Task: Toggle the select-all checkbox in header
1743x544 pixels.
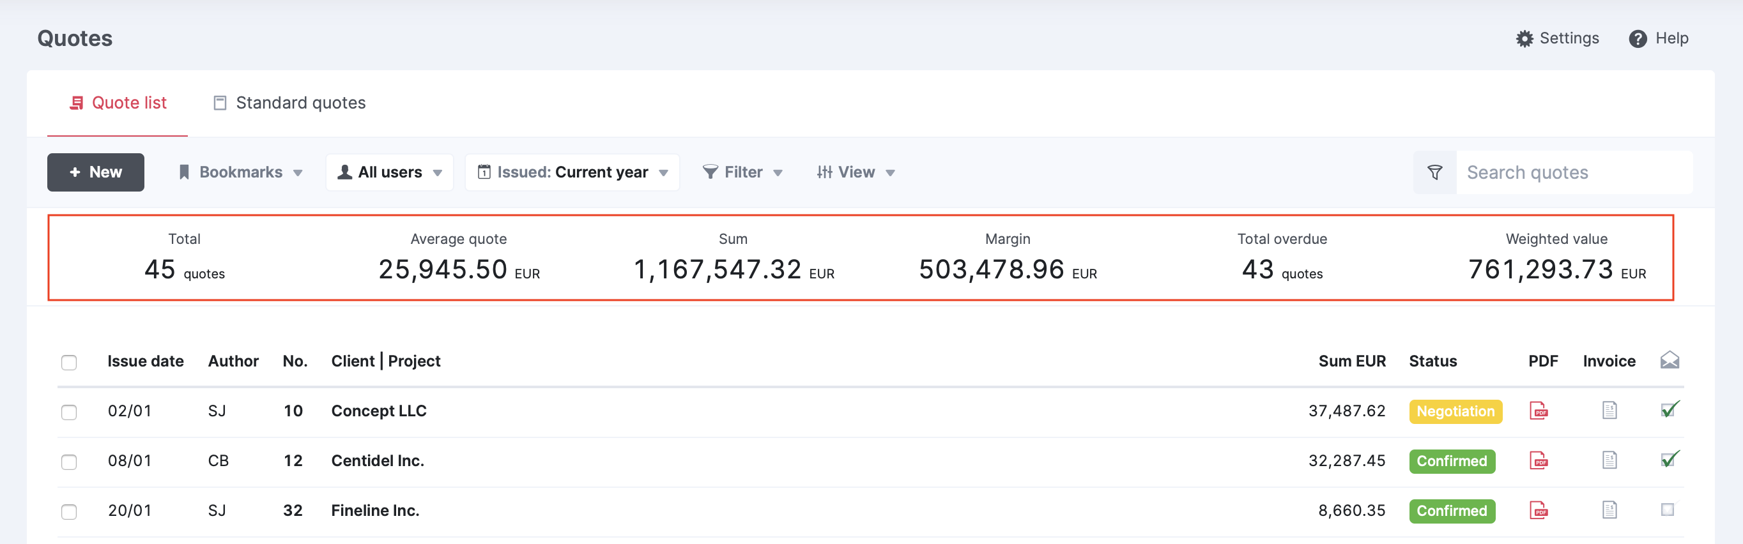Action: (69, 362)
